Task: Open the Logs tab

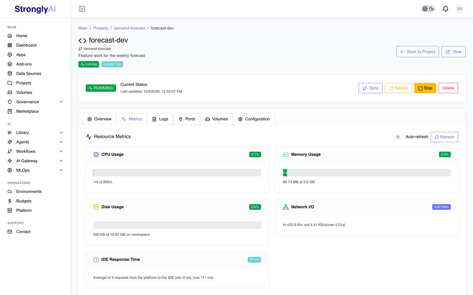Action: (x=160, y=119)
